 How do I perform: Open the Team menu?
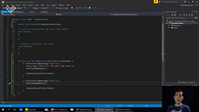pyautogui.click(x=37, y=5)
